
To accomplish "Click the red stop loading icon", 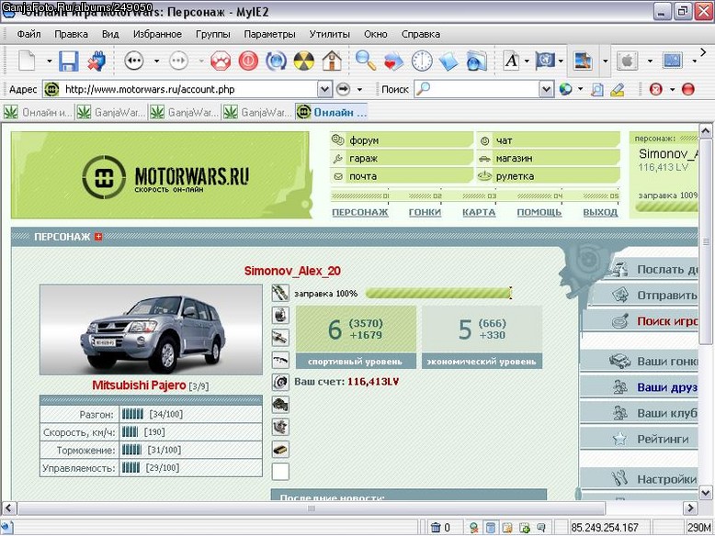I will 248,61.
